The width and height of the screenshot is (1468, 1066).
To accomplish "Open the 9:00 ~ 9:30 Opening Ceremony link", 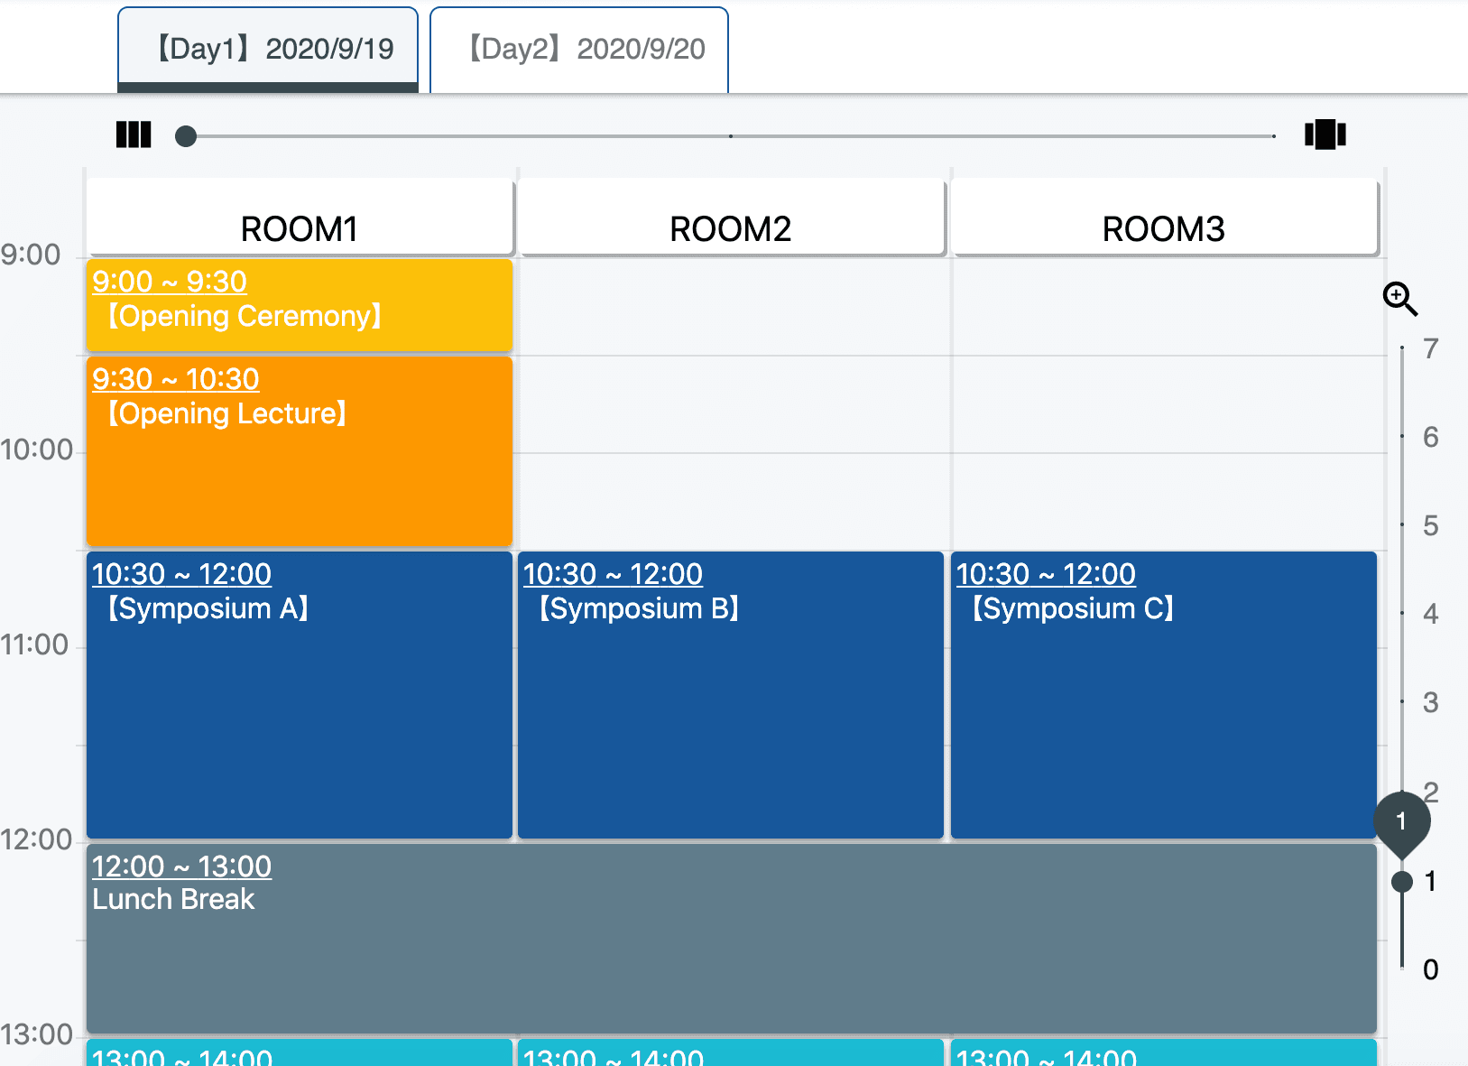I will (x=170, y=282).
